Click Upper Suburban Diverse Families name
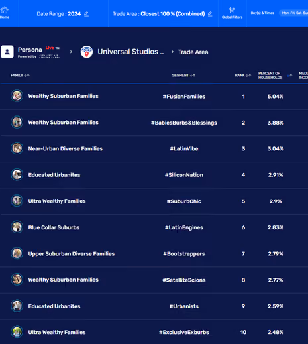The width and height of the screenshot is (308, 344). click(x=72, y=254)
